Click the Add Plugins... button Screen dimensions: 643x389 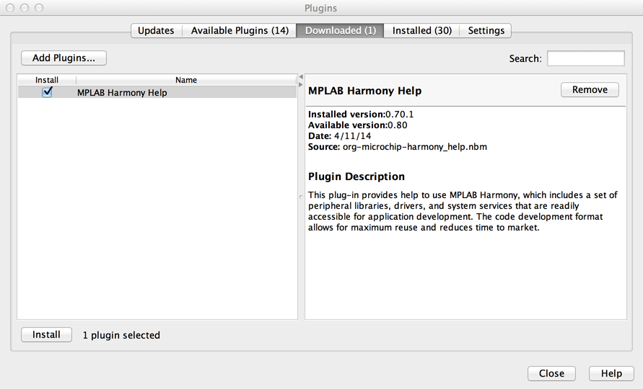click(64, 58)
